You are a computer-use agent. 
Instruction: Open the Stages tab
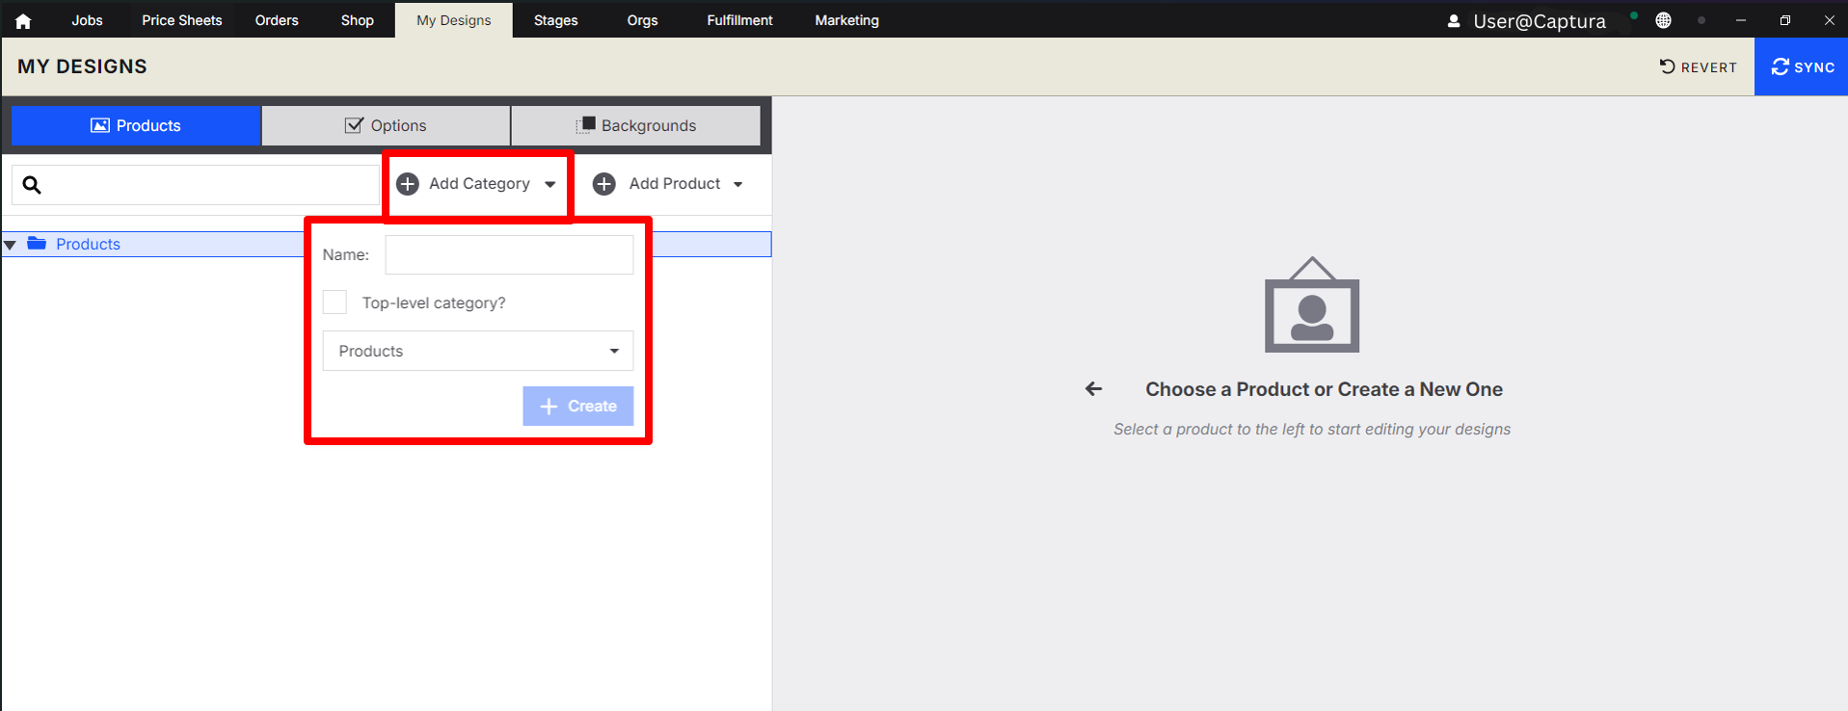pos(555,20)
